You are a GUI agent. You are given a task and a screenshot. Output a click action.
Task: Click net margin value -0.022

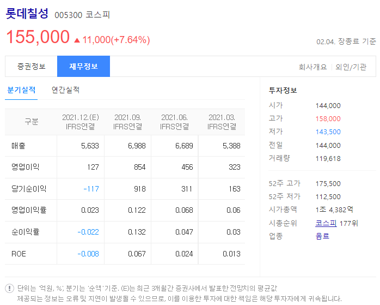(x=88, y=232)
